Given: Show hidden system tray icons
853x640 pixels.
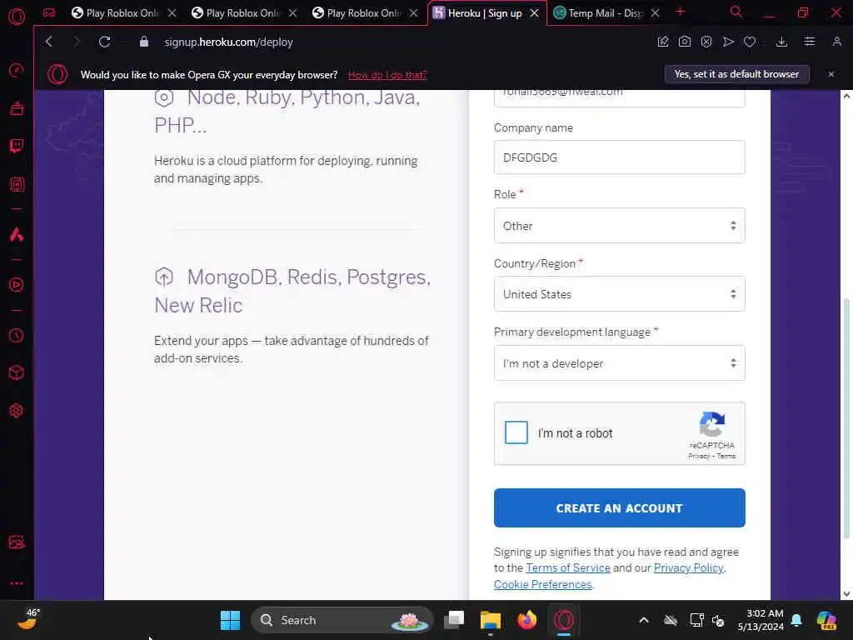Looking at the screenshot, I should coord(644,620).
